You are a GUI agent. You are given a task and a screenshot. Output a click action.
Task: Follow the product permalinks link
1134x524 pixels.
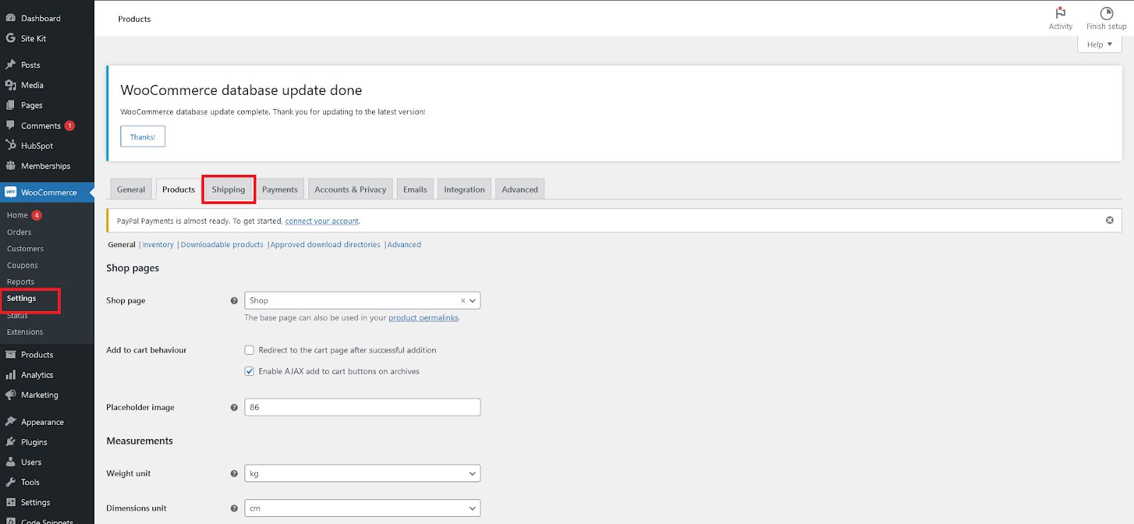[423, 318]
